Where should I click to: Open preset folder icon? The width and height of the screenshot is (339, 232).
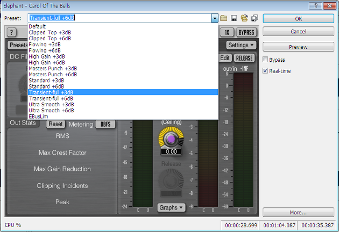[224, 18]
